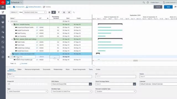This screenshot has height=99, width=177.
Task: Open the Percent Complete Type dropdown
Action: (116, 92)
